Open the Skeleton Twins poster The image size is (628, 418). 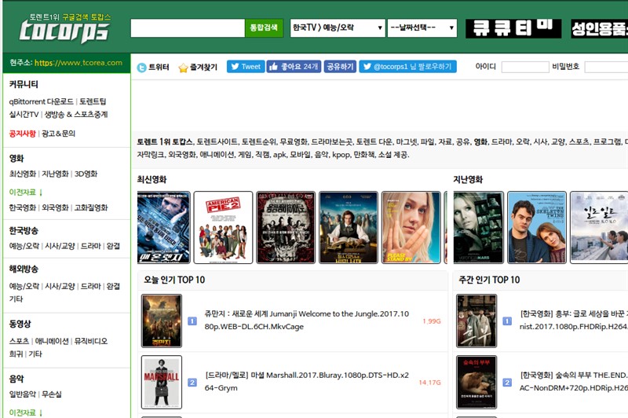click(x=537, y=228)
